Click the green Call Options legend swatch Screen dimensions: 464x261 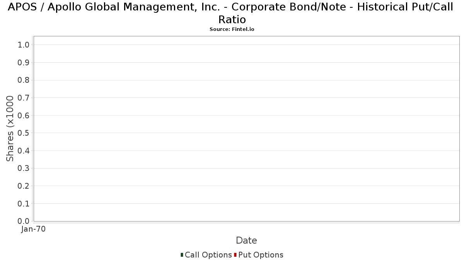click(x=182, y=255)
